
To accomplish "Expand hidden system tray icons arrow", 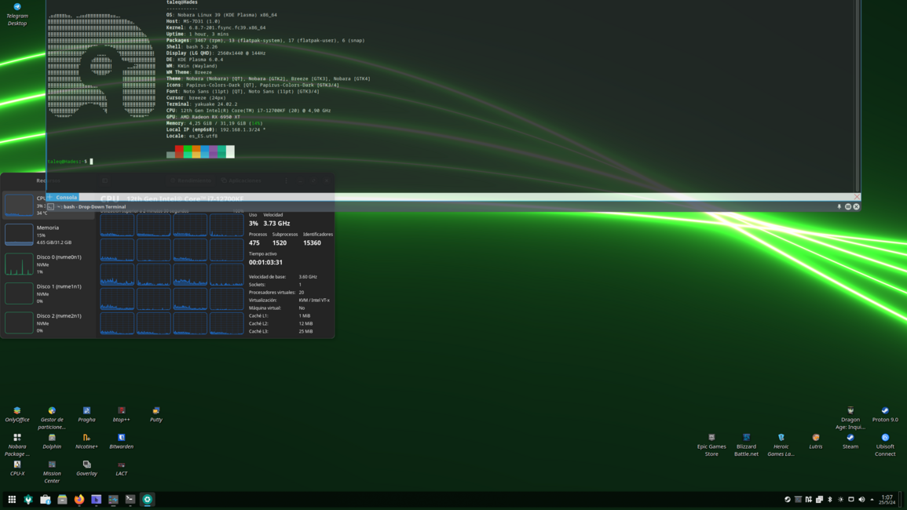I will [872, 499].
